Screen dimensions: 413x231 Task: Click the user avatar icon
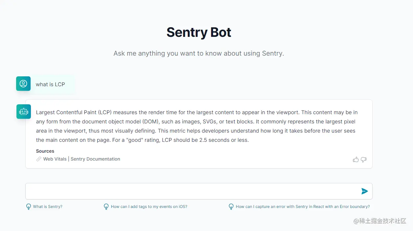[23, 84]
